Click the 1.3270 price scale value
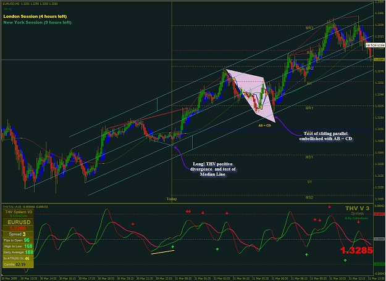Image resolution: width=386 pixels, height=281 pixels. 379,71
